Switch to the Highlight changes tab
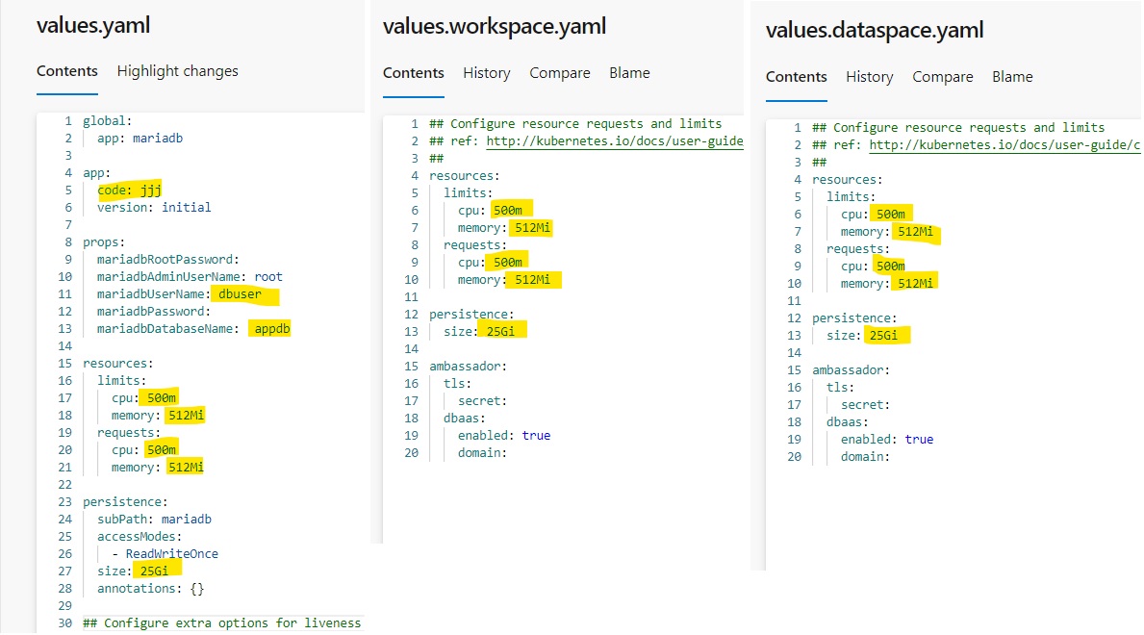 tap(177, 71)
